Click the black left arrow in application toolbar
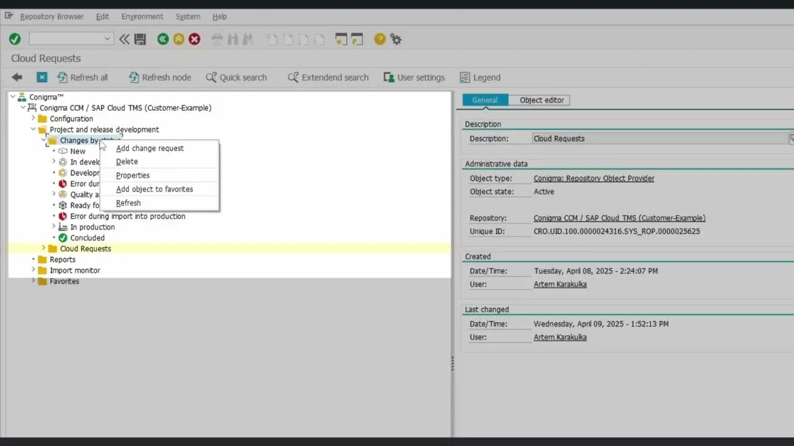Image resolution: width=794 pixels, height=446 pixels. 17,77
